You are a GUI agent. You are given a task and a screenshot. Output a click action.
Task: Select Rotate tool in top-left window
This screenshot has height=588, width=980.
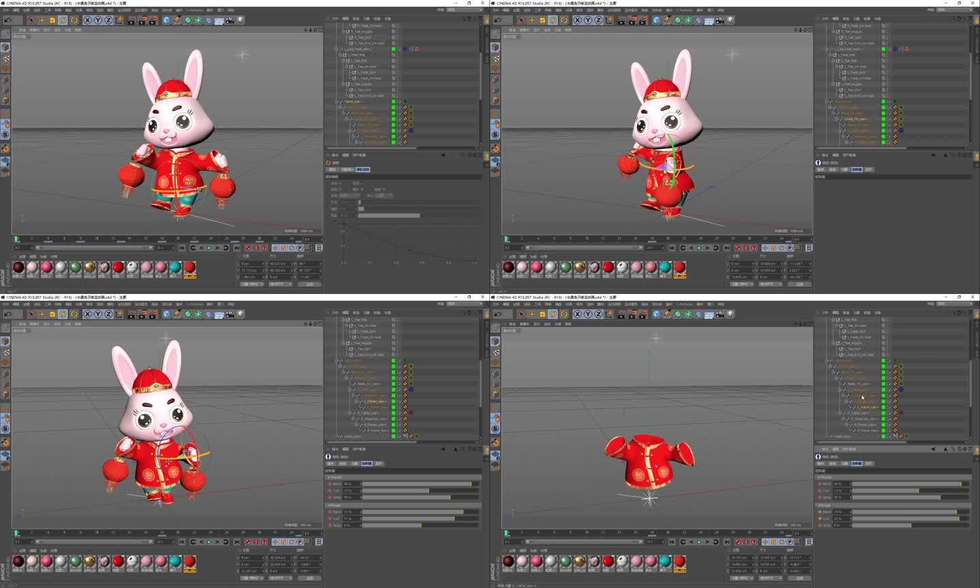(x=63, y=20)
